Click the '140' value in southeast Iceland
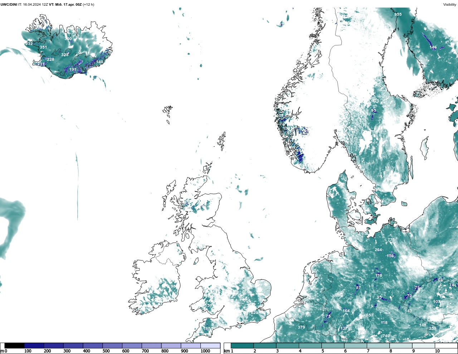 99,62
